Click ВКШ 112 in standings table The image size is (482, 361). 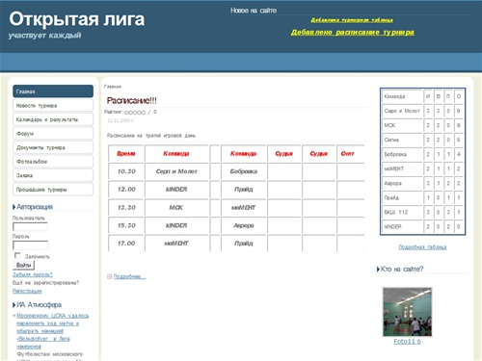[402, 212]
